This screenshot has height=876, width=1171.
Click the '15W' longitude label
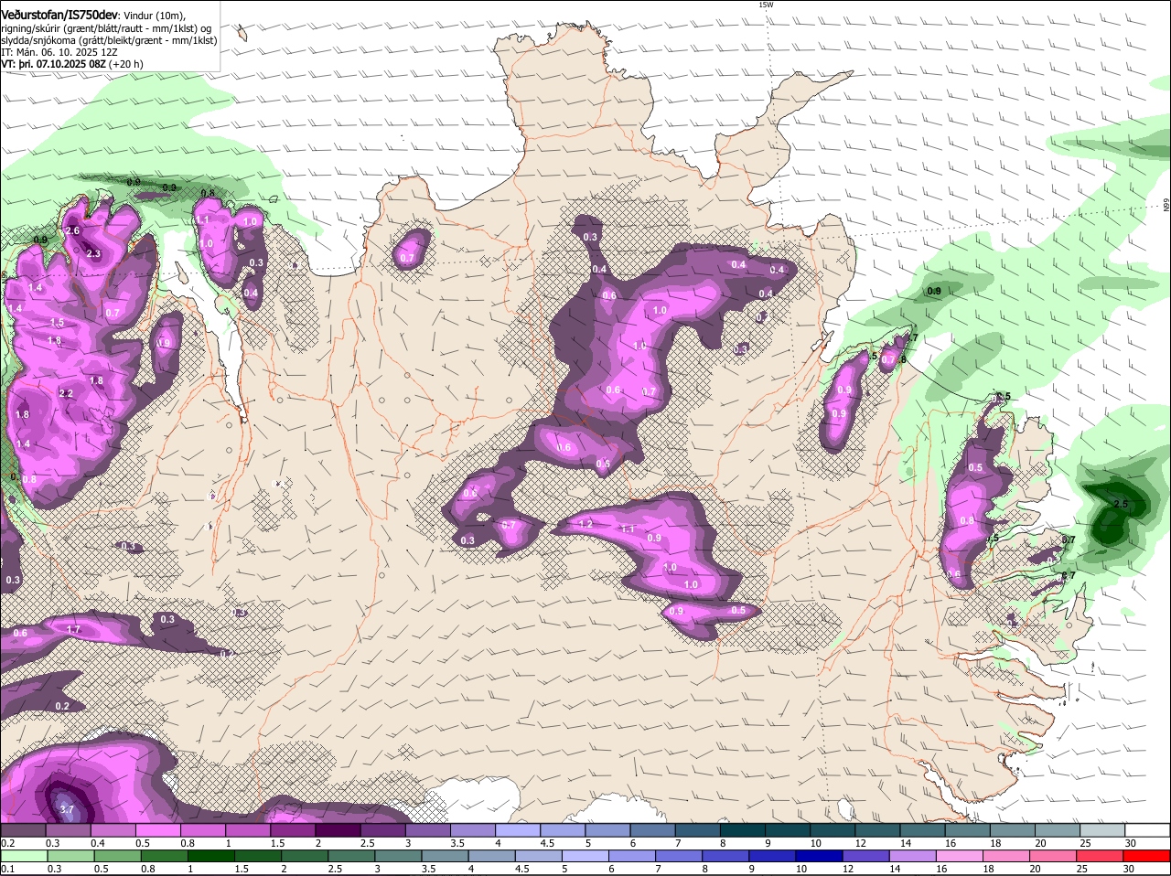point(766,5)
